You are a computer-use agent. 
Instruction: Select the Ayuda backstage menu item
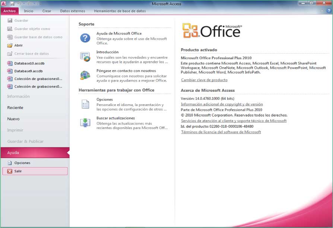pyautogui.click(x=35, y=152)
